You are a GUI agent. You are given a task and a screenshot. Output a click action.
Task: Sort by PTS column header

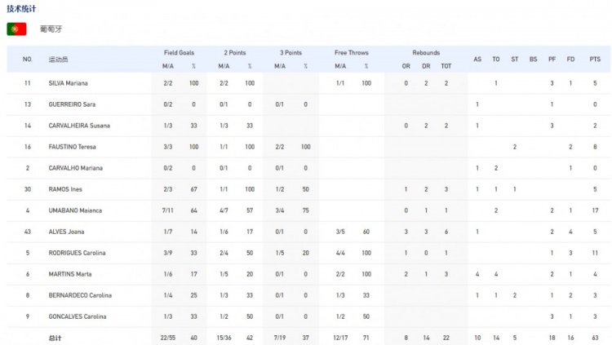[595, 60]
